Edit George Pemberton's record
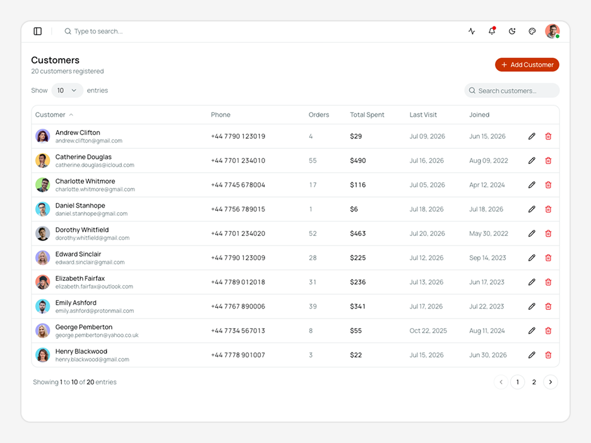Image resolution: width=591 pixels, height=443 pixels. 532,331
